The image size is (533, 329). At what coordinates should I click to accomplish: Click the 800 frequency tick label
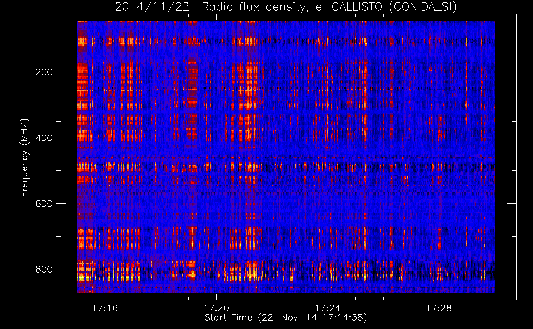[x=44, y=269]
